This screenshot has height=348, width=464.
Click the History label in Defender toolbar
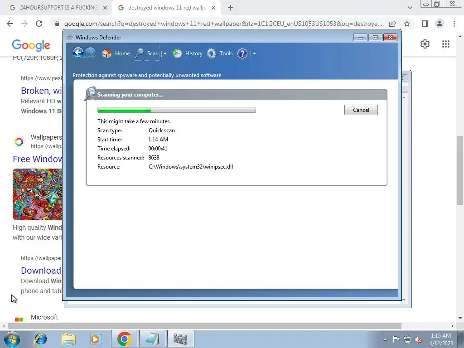pos(194,53)
